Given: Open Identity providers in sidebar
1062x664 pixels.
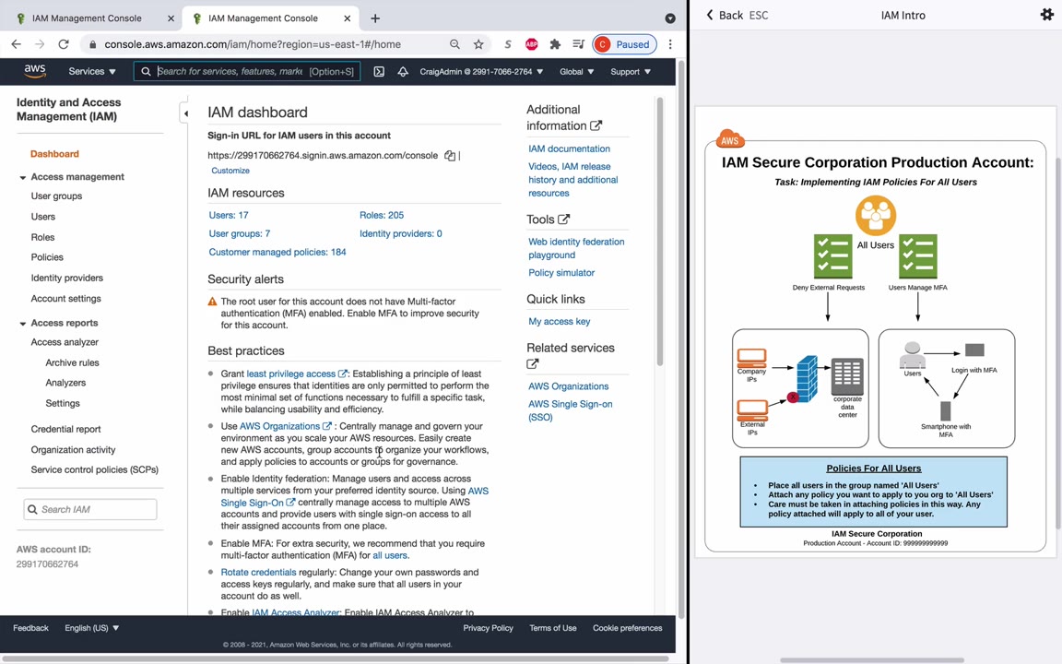Looking at the screenshot, I should [66, 278].
